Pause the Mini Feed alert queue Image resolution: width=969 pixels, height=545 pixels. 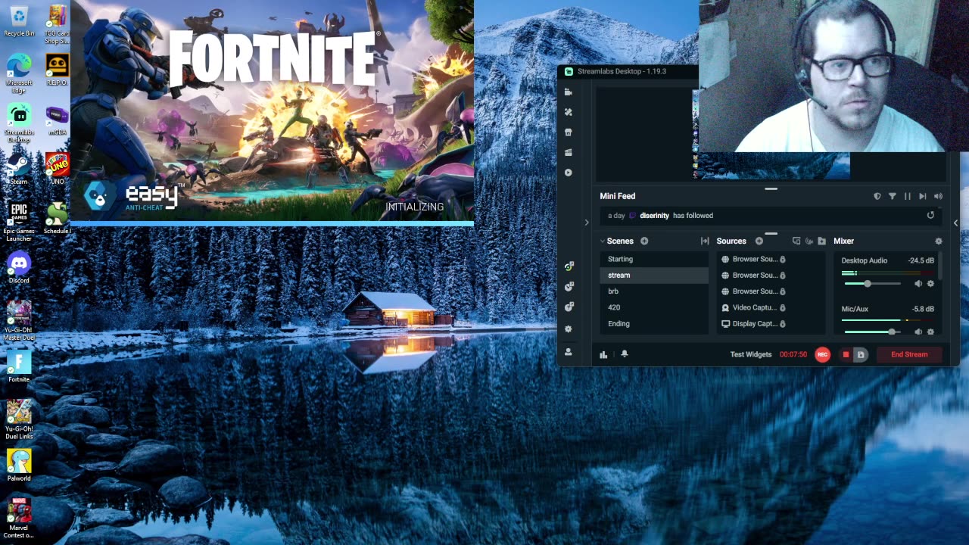(x=908, y=196)
